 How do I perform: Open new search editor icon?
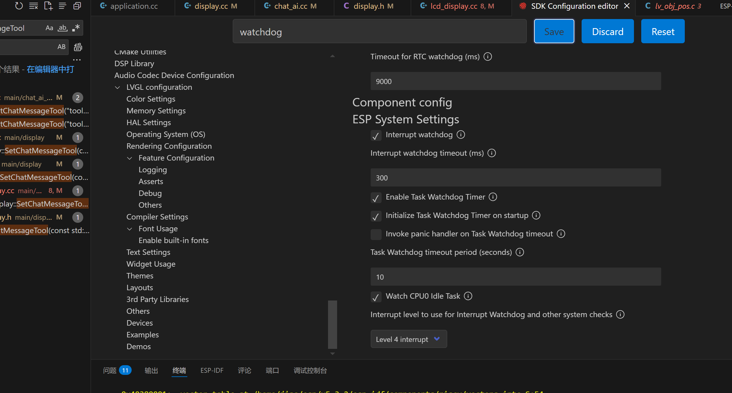pyautogui.click(x=48, y=6)
